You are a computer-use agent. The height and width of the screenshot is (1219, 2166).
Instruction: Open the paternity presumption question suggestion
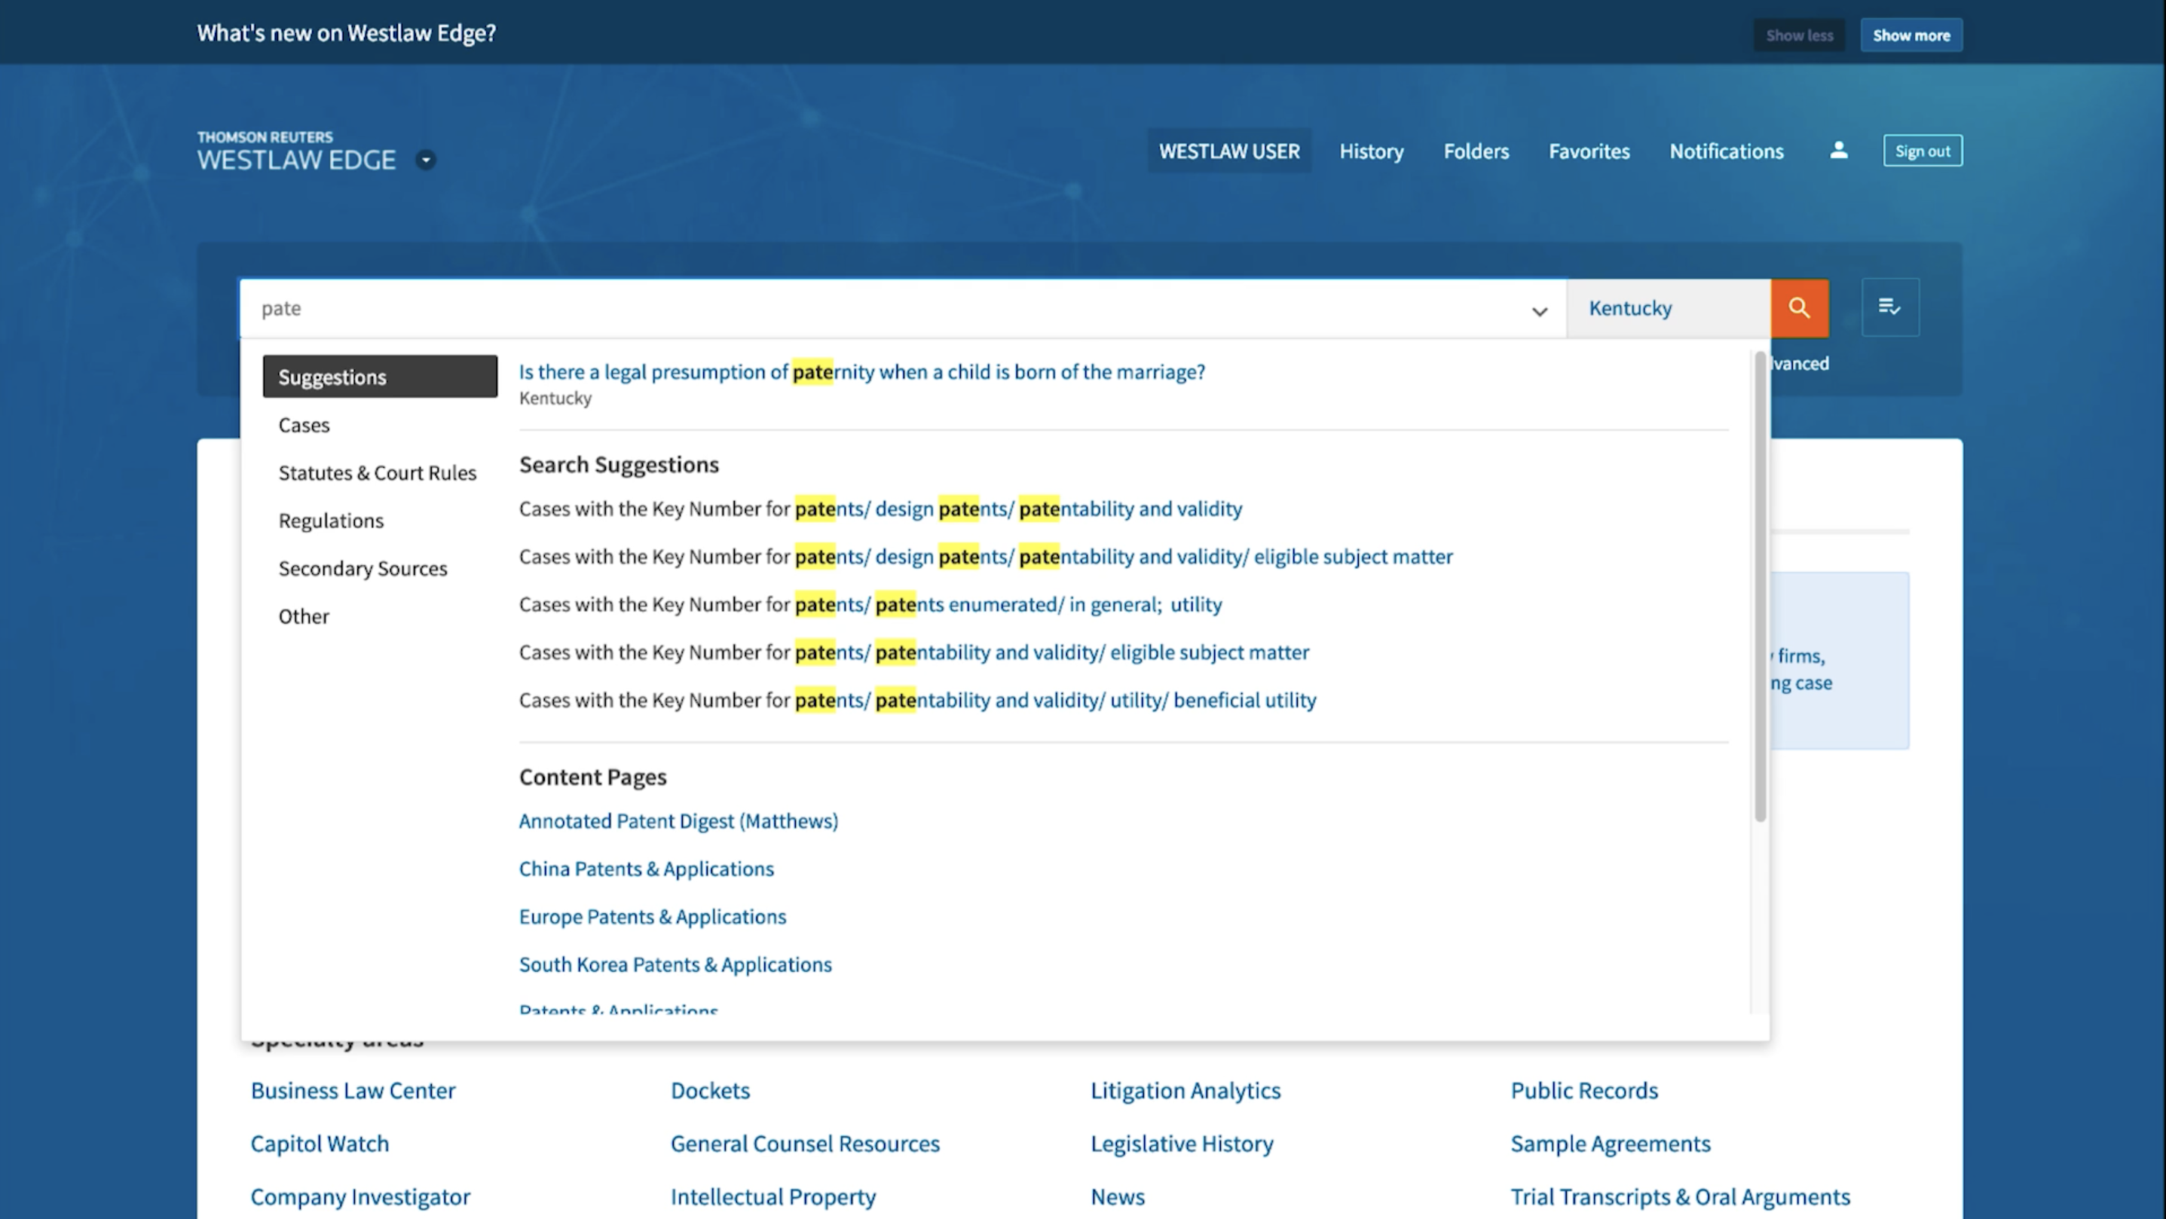(861, 371)
